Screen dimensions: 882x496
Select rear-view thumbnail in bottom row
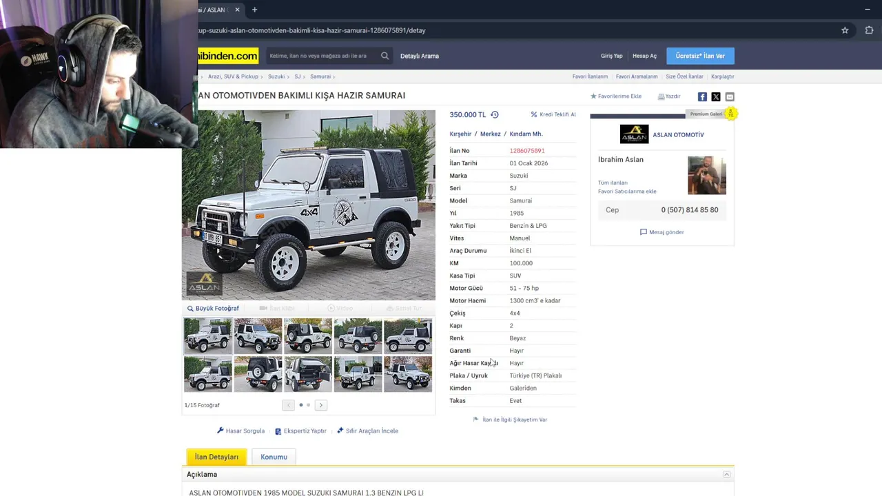pyautogui.click(x=258, y=374)
